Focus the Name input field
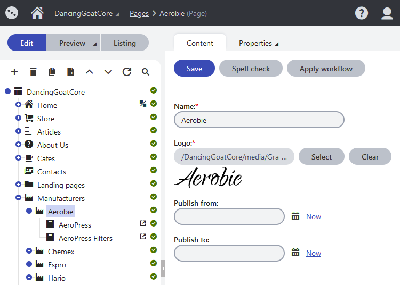This screenshot has width=400, height=285. point(259,120)
